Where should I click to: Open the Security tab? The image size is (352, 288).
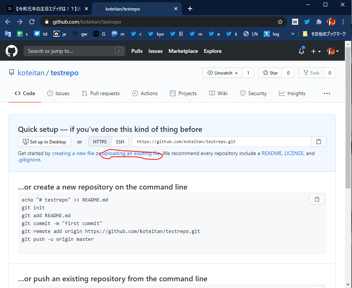(253, 93)
